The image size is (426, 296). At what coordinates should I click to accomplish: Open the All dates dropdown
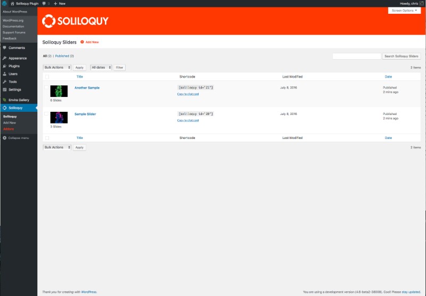[101, 68]
